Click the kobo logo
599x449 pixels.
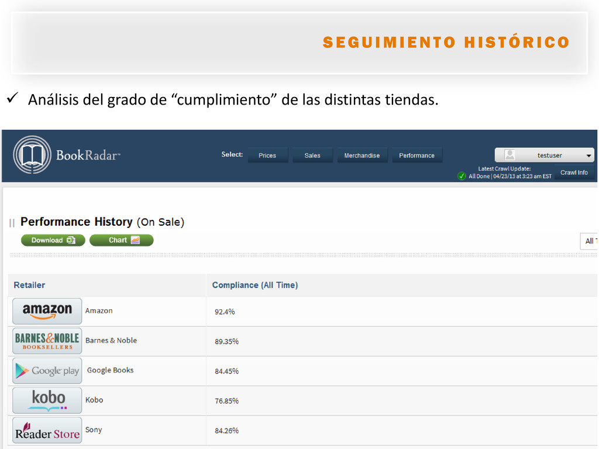[x=47, y=400]
